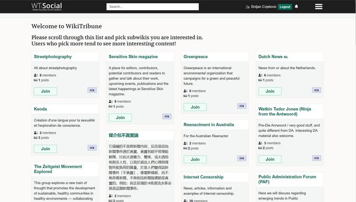The image size is (356, 202).
Task: Focus the Search input field
Action: click(152, 7)
